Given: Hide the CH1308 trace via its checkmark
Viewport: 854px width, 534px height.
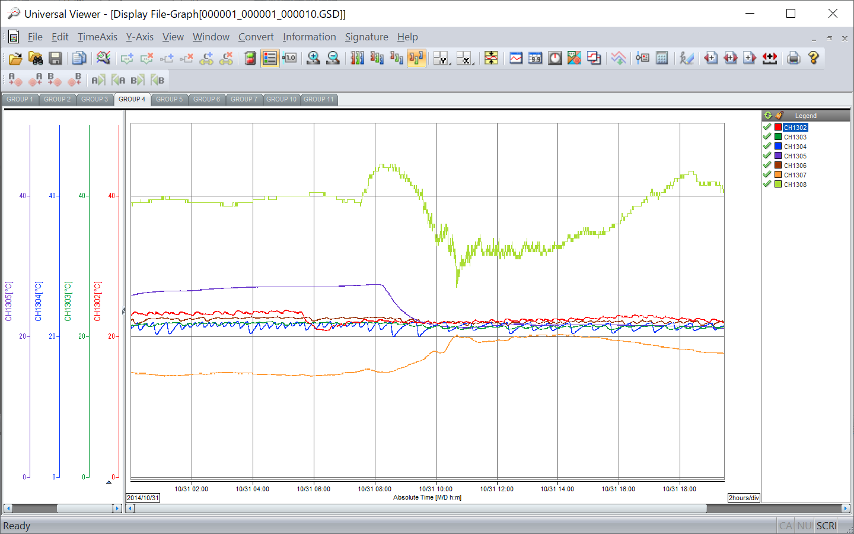Looking at the screenshot, I should 767,185.
